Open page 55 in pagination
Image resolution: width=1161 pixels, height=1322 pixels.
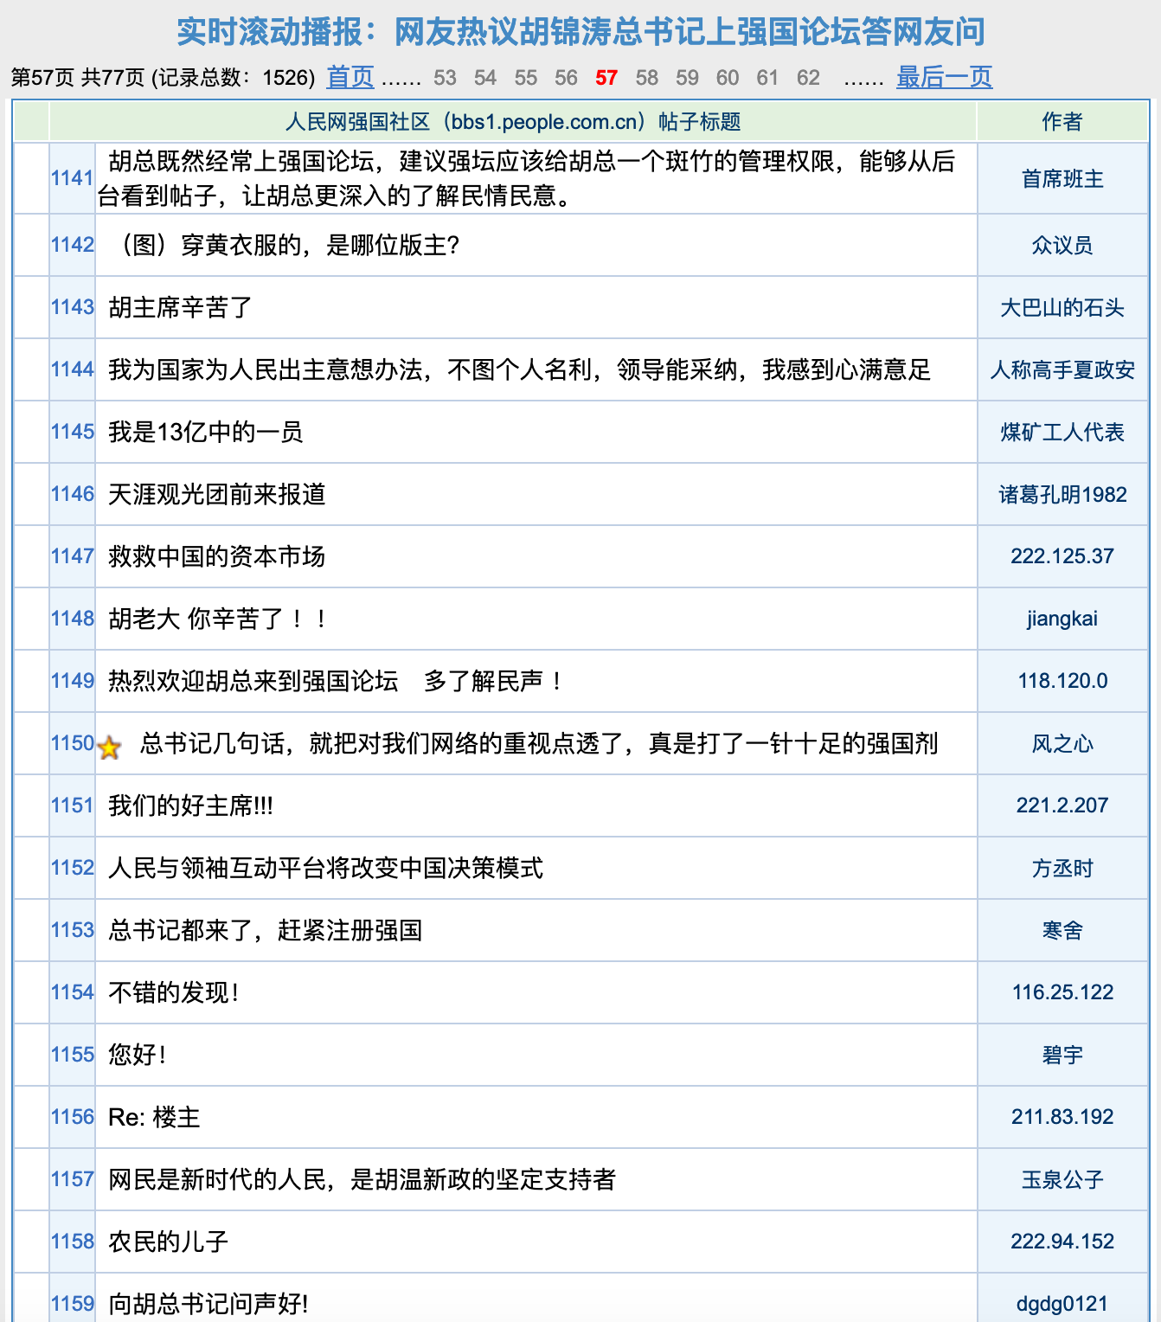coord(526,78)
